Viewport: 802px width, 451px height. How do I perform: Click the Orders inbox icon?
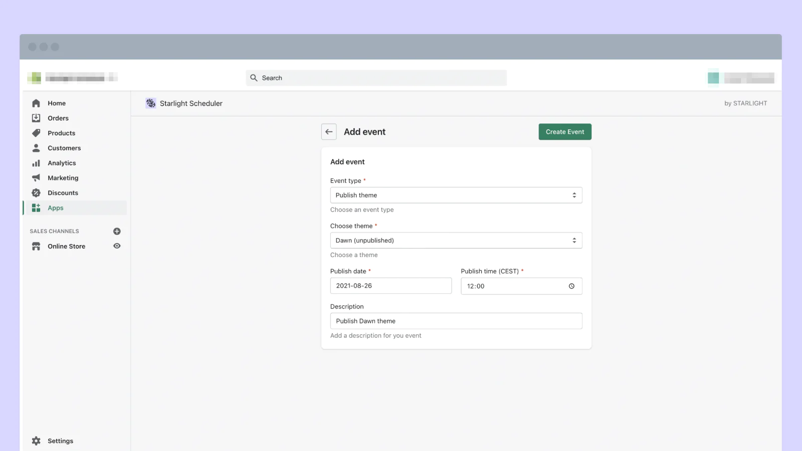[36, 118]
